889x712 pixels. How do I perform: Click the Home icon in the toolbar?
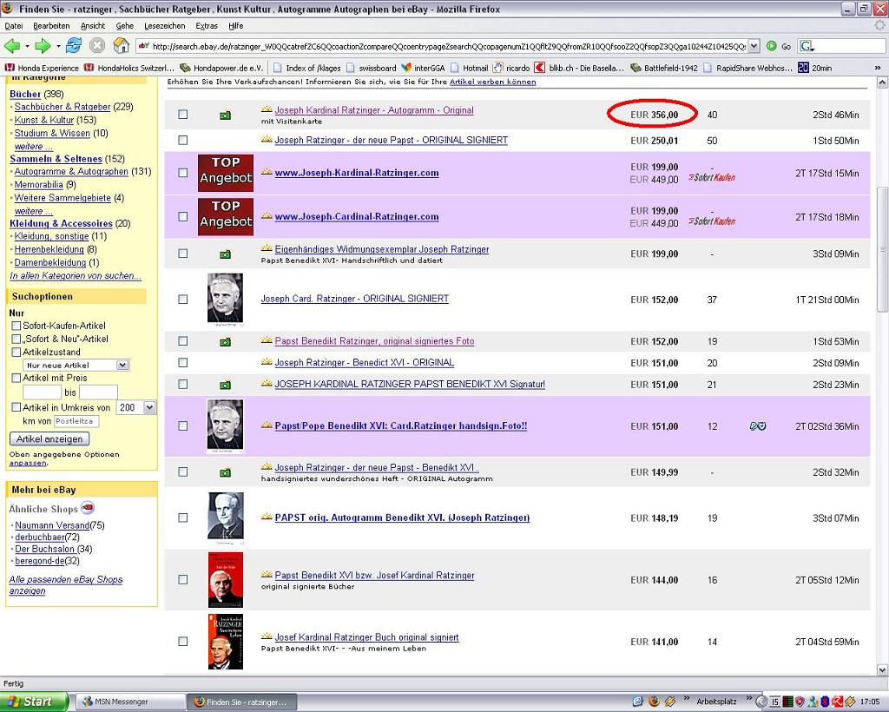tap(122, 46)
